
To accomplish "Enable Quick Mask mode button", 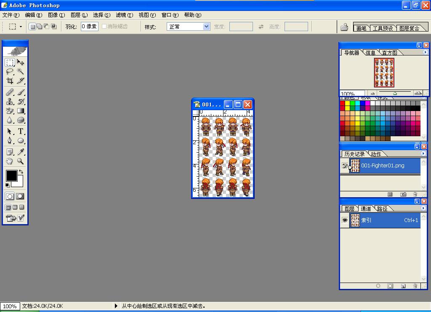I will [x=20, y=196].
